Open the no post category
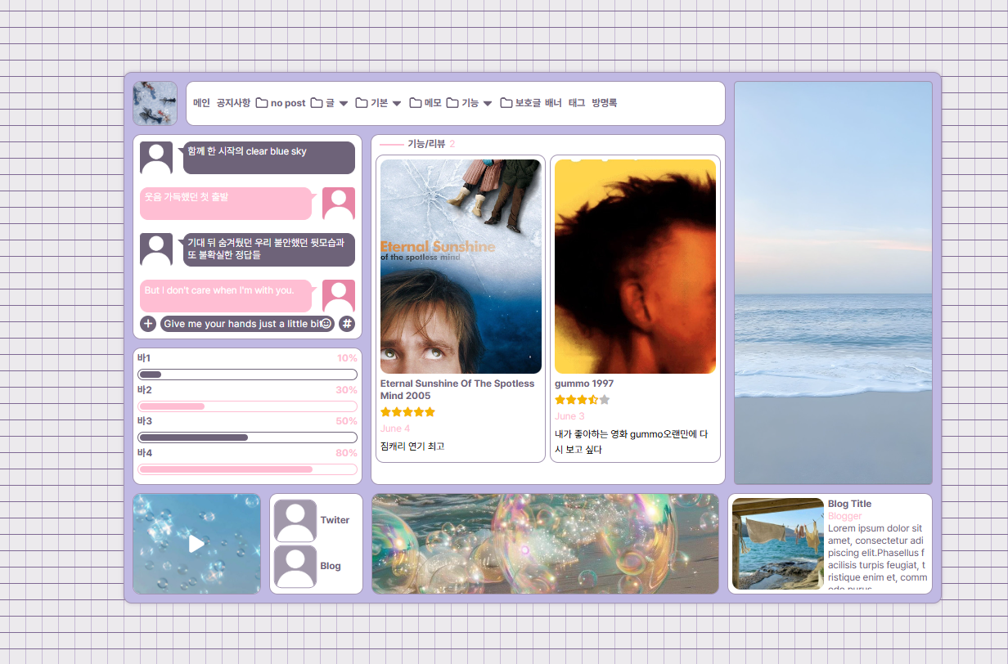1008x664 pixels. coord(288,103)
